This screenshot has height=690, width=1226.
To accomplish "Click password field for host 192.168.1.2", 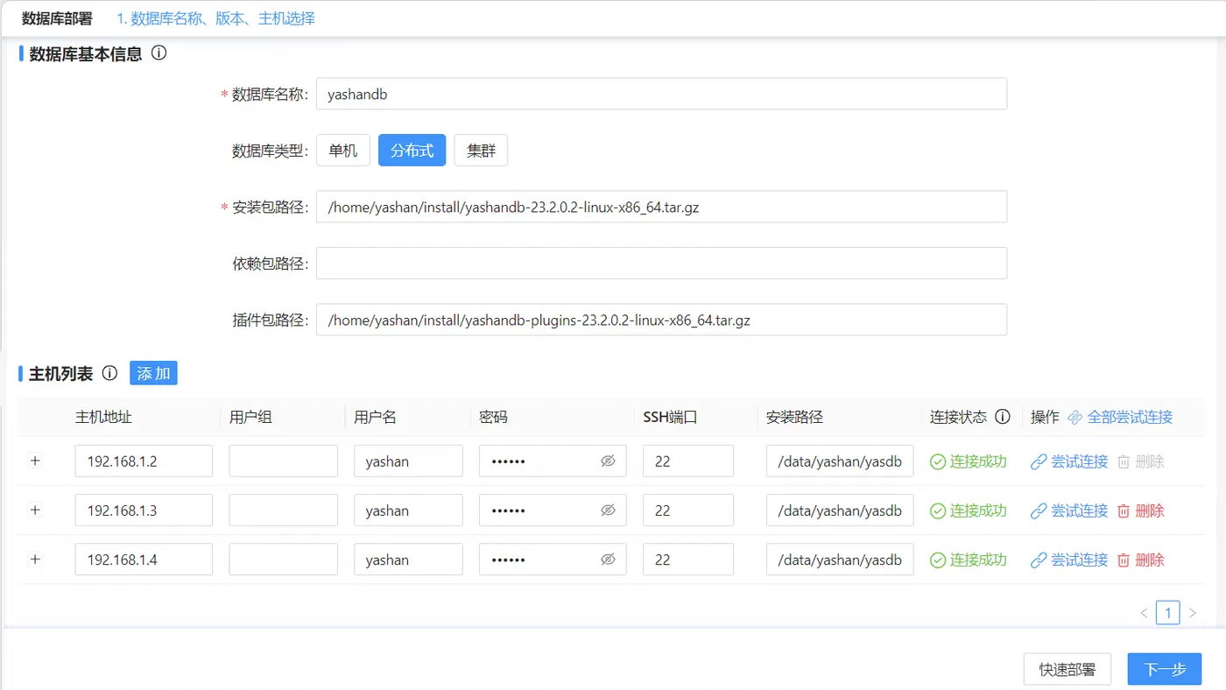I will point(553,461).
